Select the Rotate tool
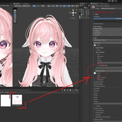 (15, 15)
